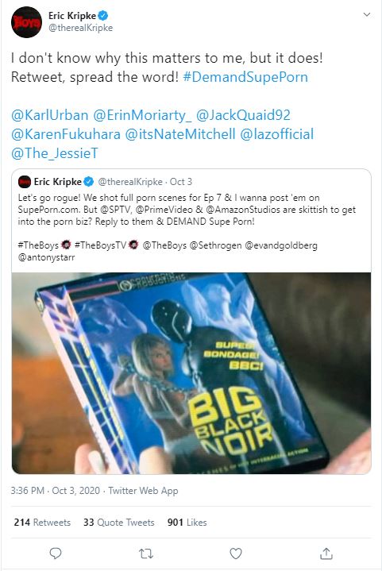The width and height of the screenshot is (382, 571).
Task: Click the verified badge in quoted tweet
Action: click(x=89, y=181)
